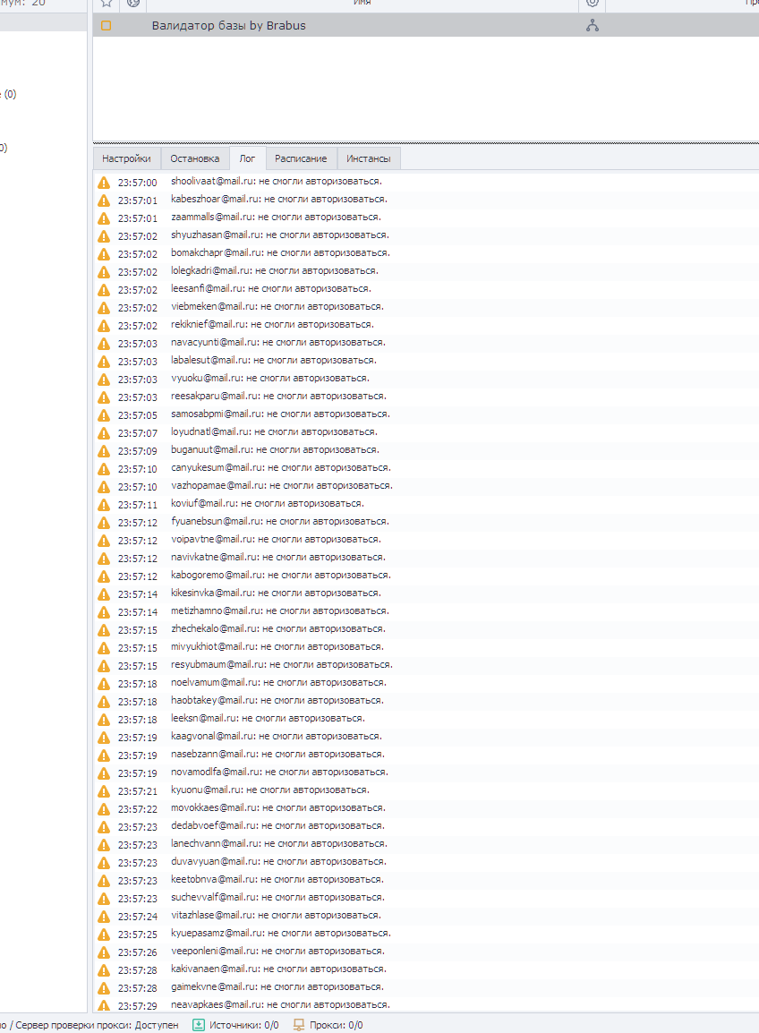This screenshot has width=759, height=1033.
Task: Select log message for navivkatne@mail.ru
Action: point(278,558)
